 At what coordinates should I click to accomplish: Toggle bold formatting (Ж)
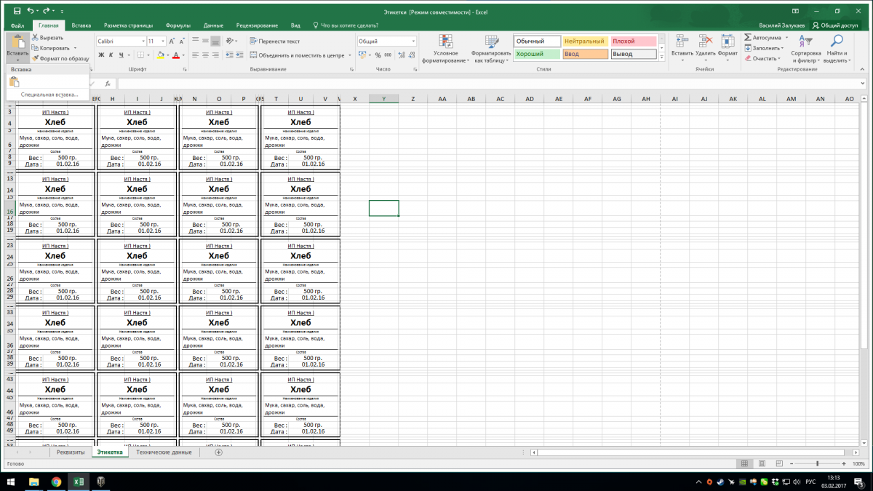(101, 55)
